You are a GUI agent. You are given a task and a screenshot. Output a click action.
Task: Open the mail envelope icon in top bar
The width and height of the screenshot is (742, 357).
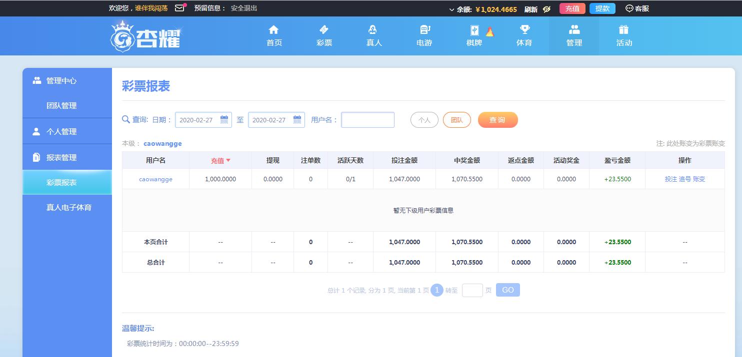coord(179,8)
